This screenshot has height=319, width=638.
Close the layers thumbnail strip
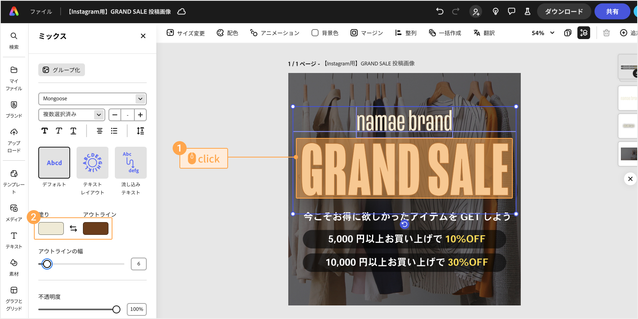pos(630,179)
